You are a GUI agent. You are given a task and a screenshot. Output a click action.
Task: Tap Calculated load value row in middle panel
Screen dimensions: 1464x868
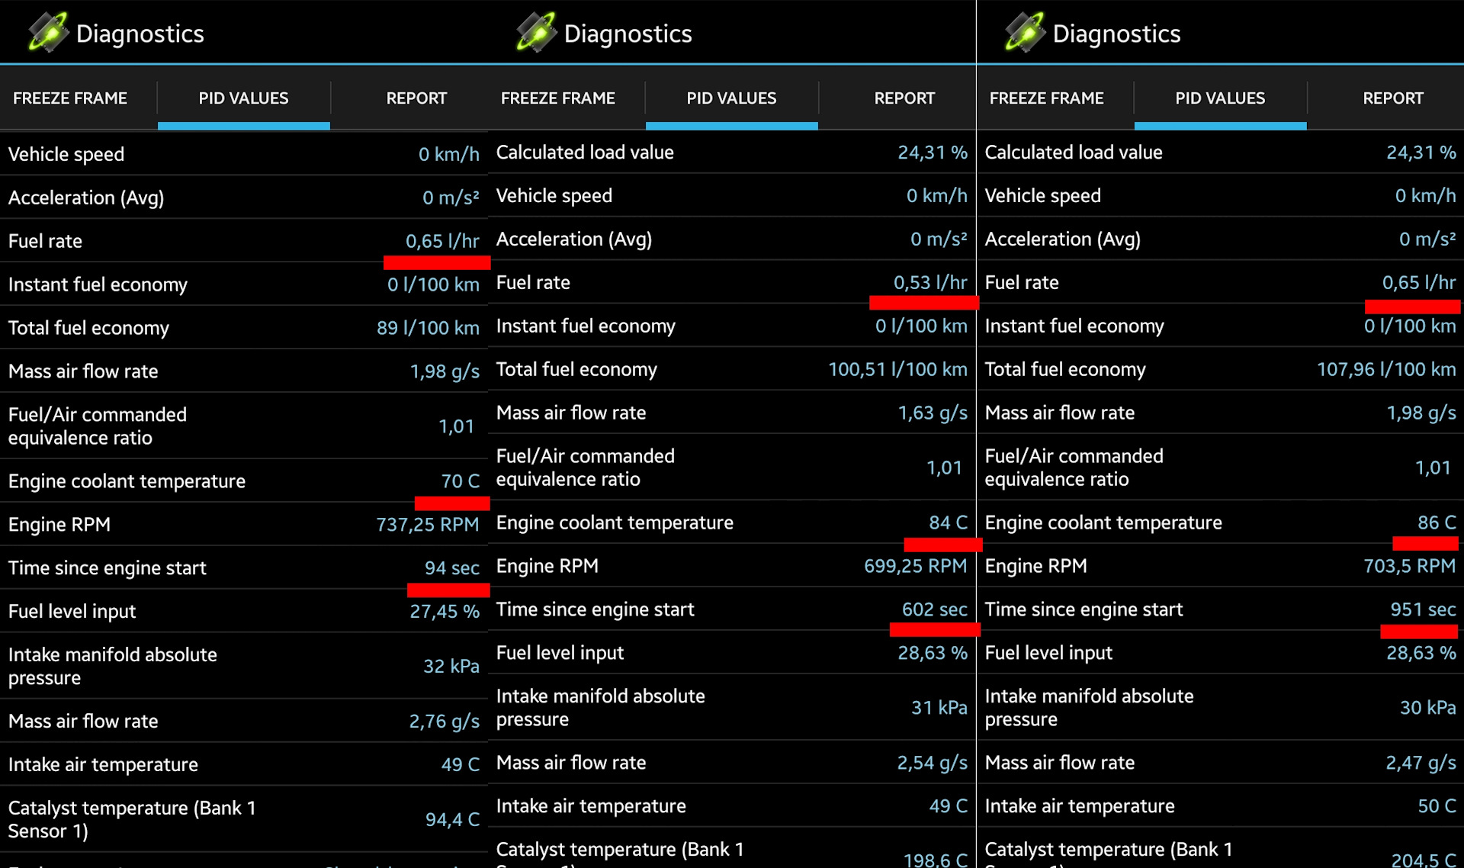[732, 153]
